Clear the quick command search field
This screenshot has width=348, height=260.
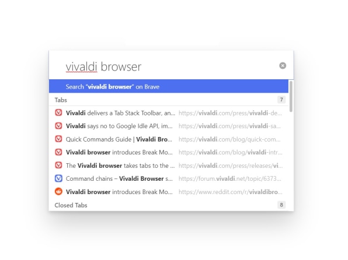283,66
